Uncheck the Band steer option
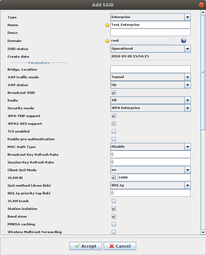206x255 pixels. [x=114, y=217]
